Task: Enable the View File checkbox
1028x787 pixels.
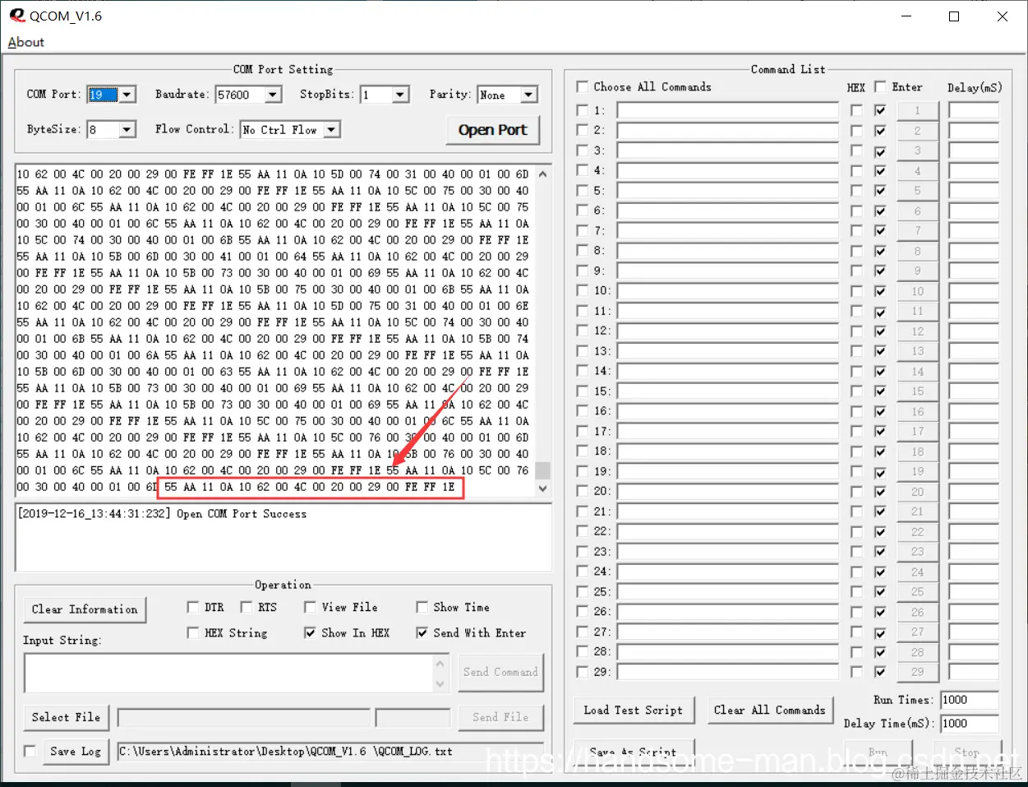Action: [x=310, y=607]
